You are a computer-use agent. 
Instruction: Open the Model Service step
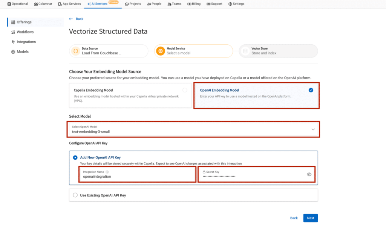[193, 51]
